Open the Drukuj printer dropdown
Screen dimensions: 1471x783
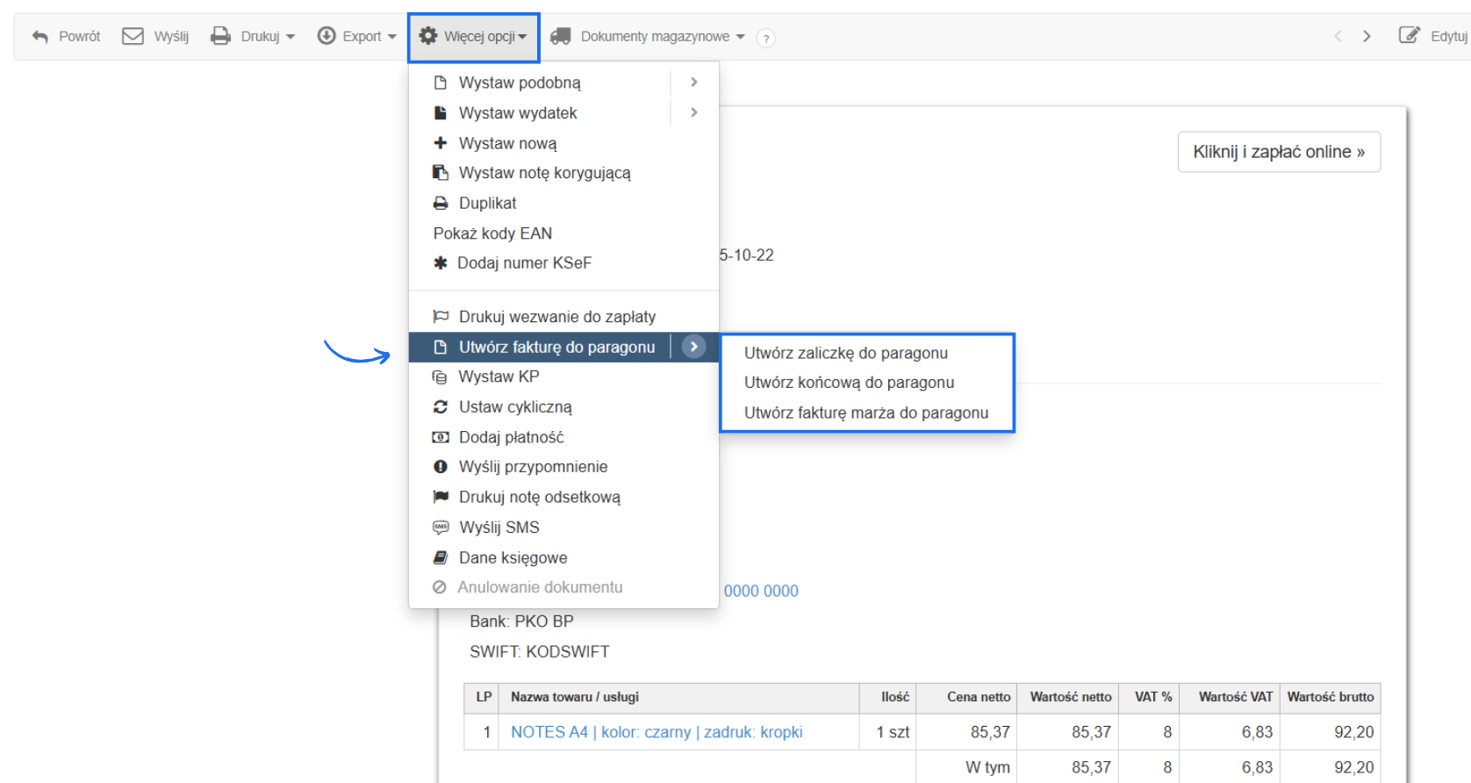point(253,36)
